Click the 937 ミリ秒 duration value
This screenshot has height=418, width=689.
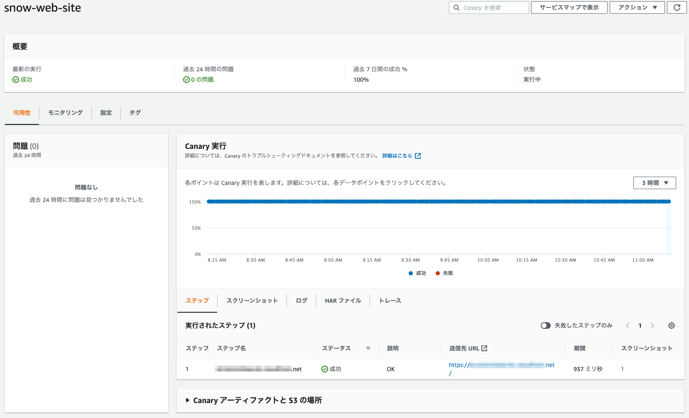point(588,369)
